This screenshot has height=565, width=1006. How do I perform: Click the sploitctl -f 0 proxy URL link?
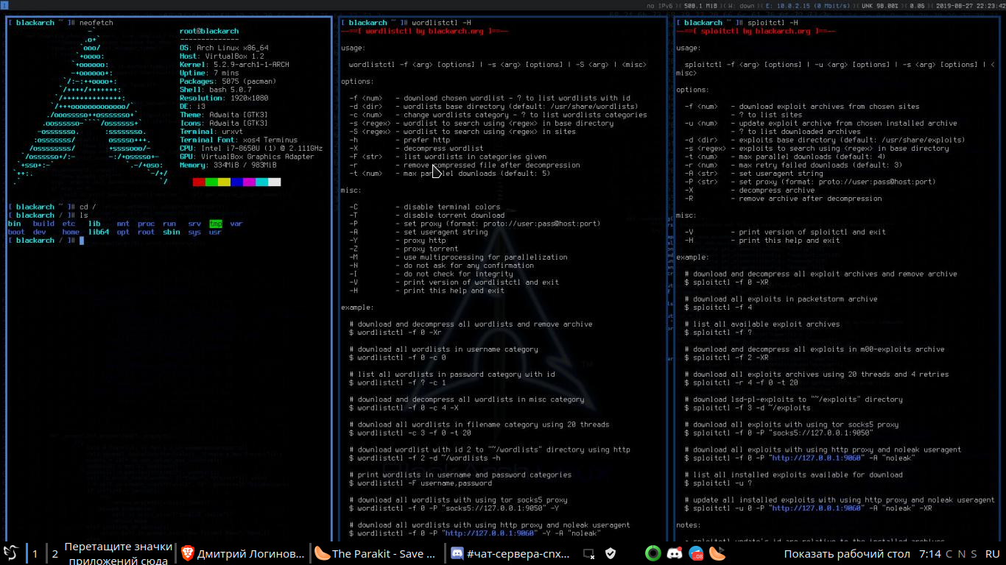815,458
